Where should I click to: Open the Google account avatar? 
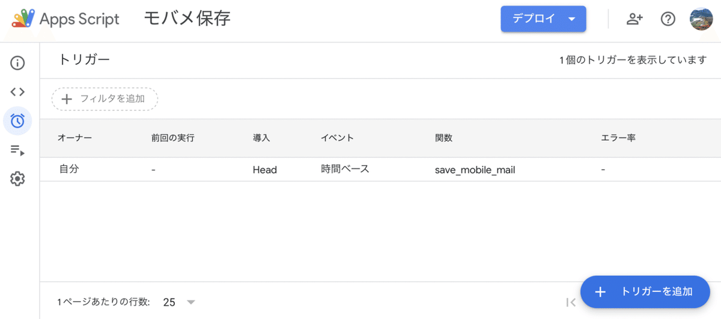click(701, 19)
